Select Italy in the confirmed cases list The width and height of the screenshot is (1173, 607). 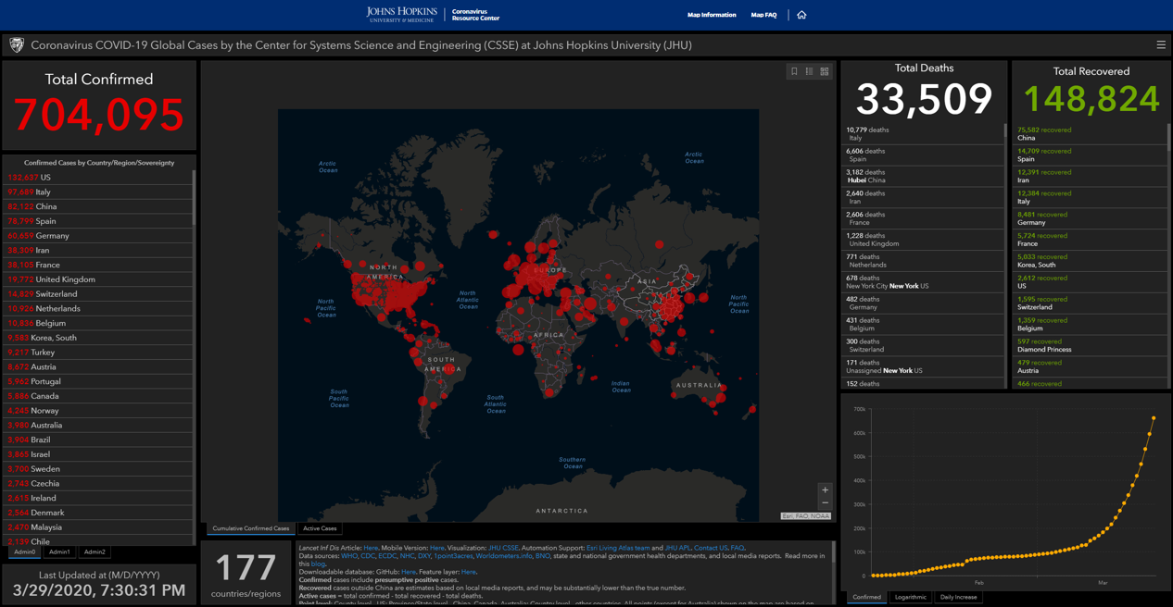(x=43, y=192)
